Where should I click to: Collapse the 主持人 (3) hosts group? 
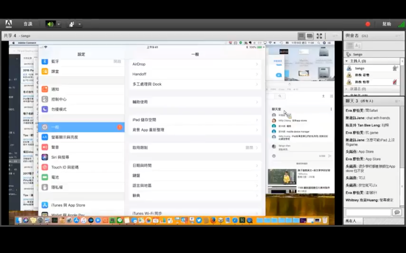(x=346, y=61)
